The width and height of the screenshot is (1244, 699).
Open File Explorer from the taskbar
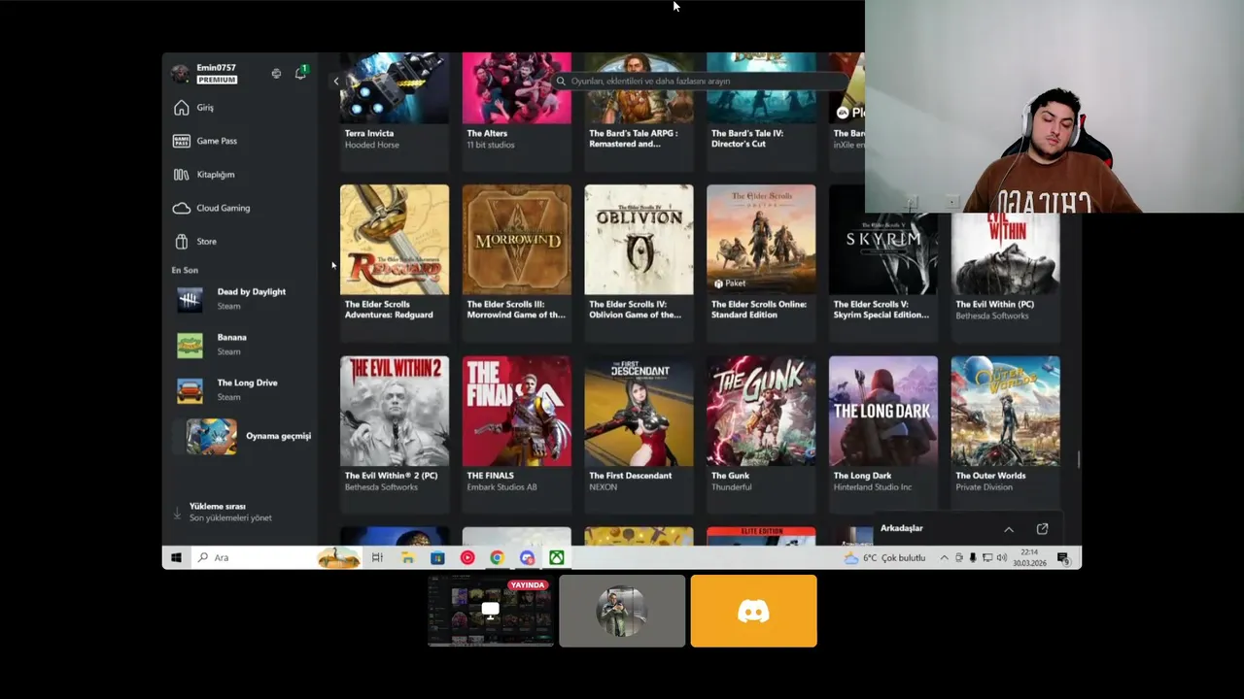point(407,557)
